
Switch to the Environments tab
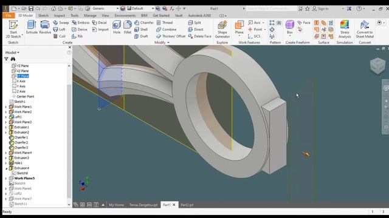coord(125,15)
